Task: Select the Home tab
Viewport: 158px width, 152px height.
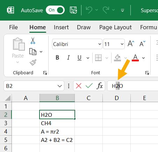Action: click(x=38, y=28)
